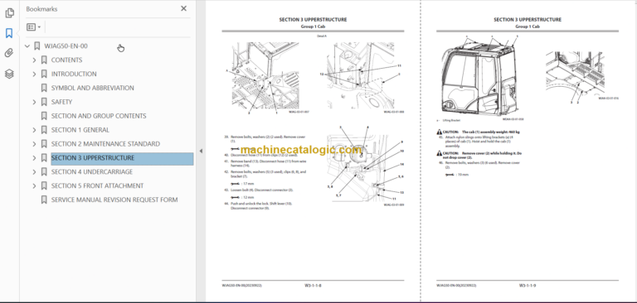
Task: Click page number W3-1-1-9 footer text
Action: pyautogui.click(x=528, y=286)
